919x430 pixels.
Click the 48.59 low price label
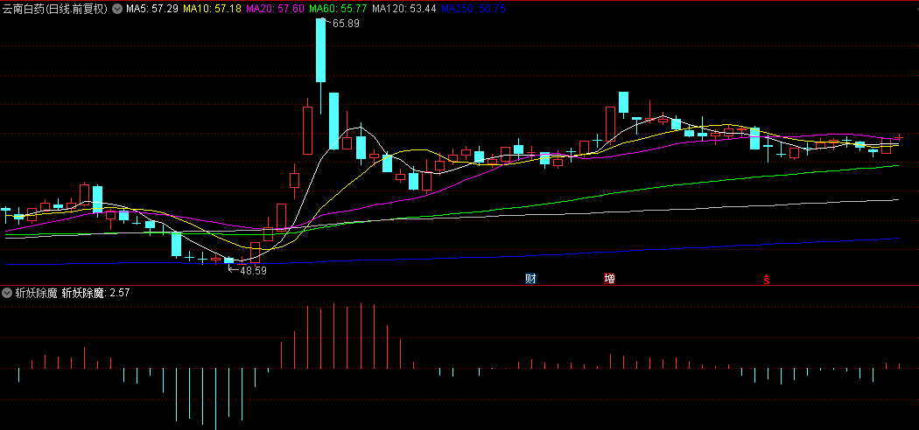tap(253, 271)
